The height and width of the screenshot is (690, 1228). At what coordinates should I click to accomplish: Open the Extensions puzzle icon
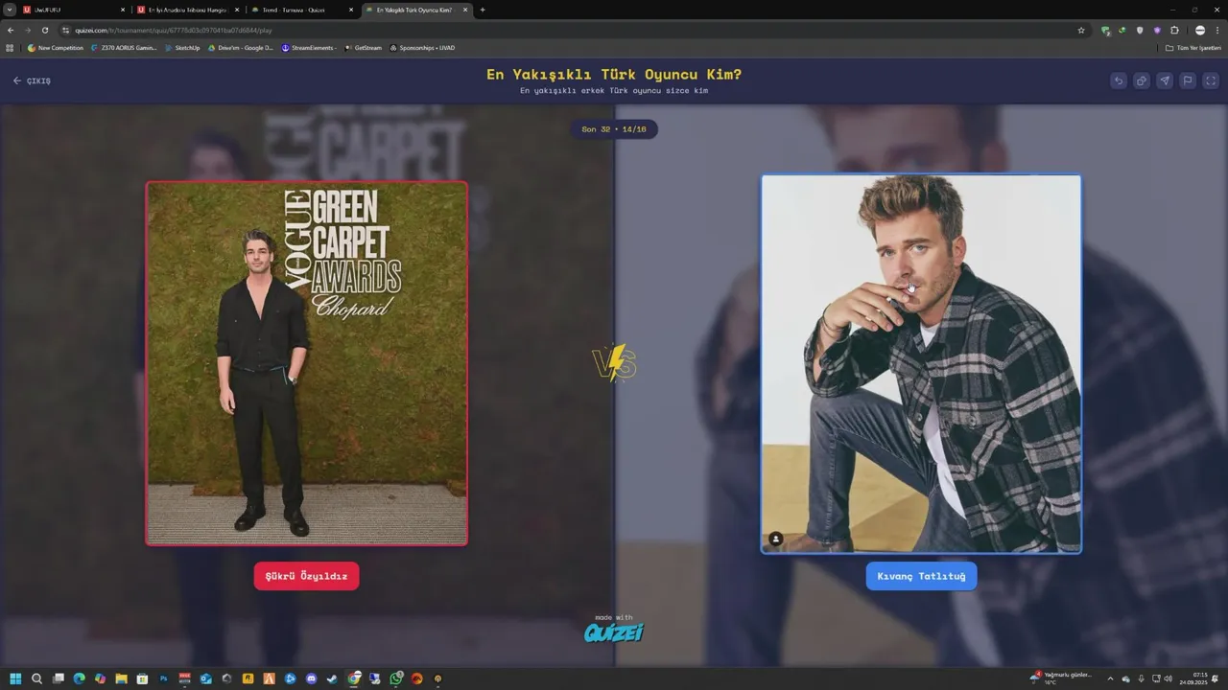1174,30
